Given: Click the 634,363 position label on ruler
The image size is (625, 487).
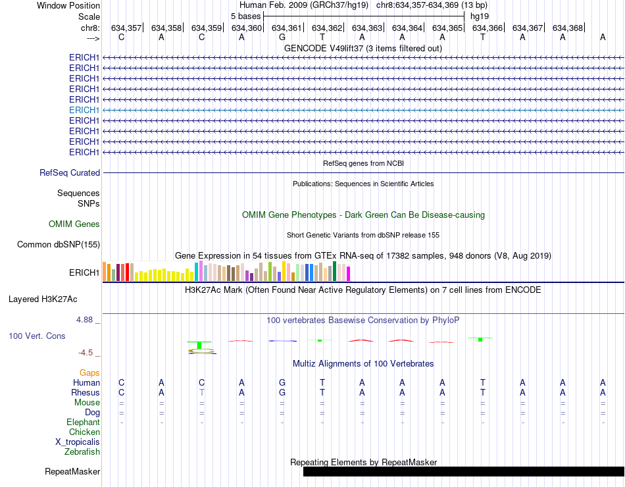Looking at the screenshot, I should [x=367, y=28].
